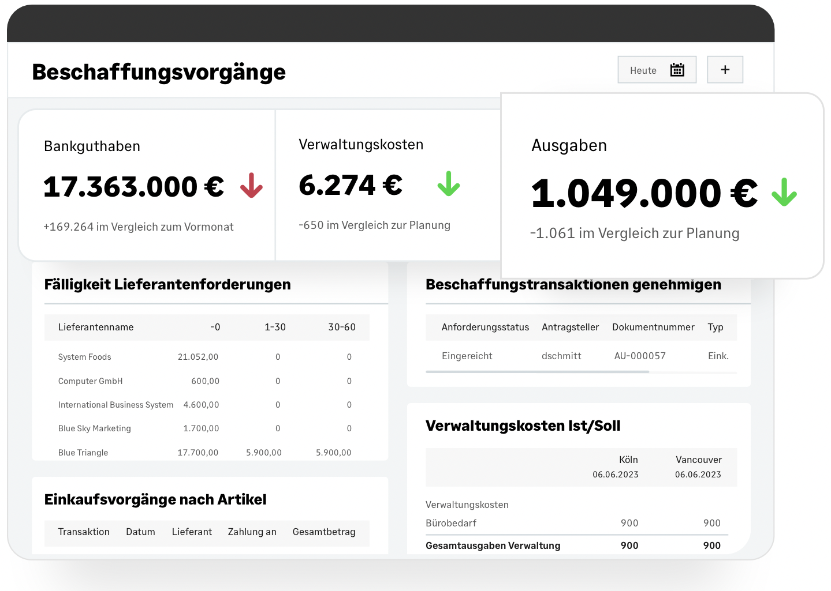Select the System Foods supplier row
831x591 pixels.
[x=85, y=357]
